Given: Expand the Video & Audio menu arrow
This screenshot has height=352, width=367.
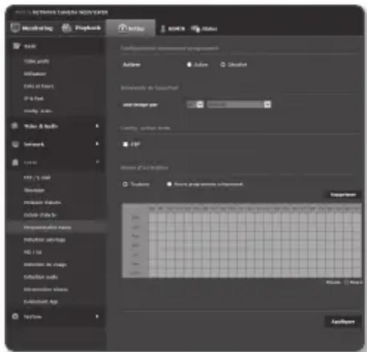Looking at the screenshot, I should [x=96, y=126].
